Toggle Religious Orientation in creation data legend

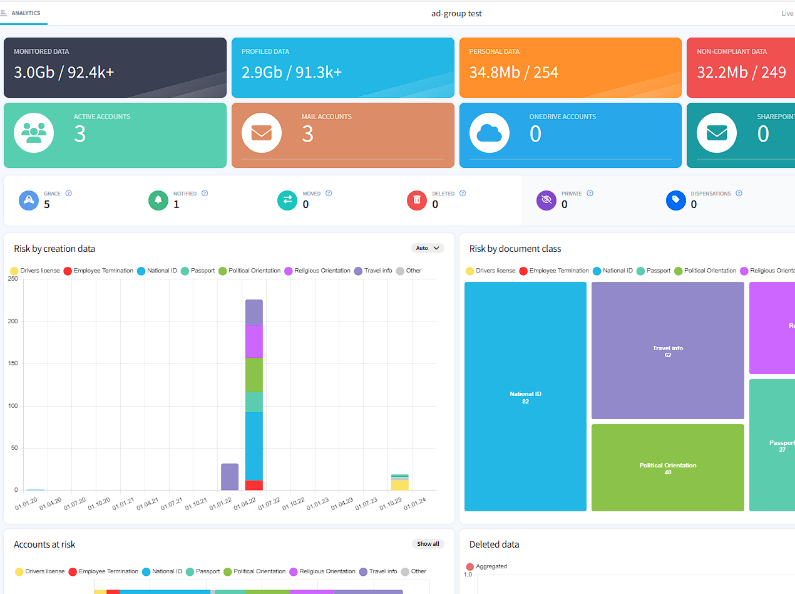tap(317, 271)
